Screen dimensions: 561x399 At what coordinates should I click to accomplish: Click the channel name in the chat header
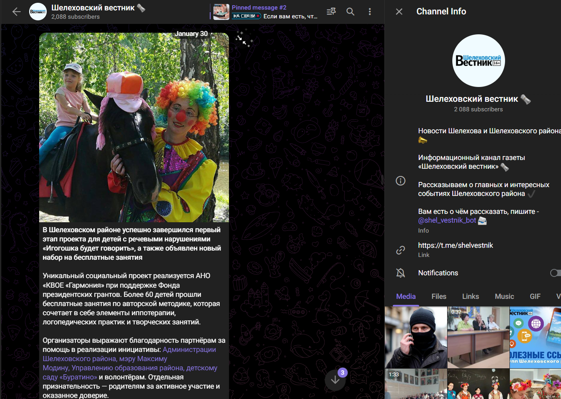click(93, 8)
